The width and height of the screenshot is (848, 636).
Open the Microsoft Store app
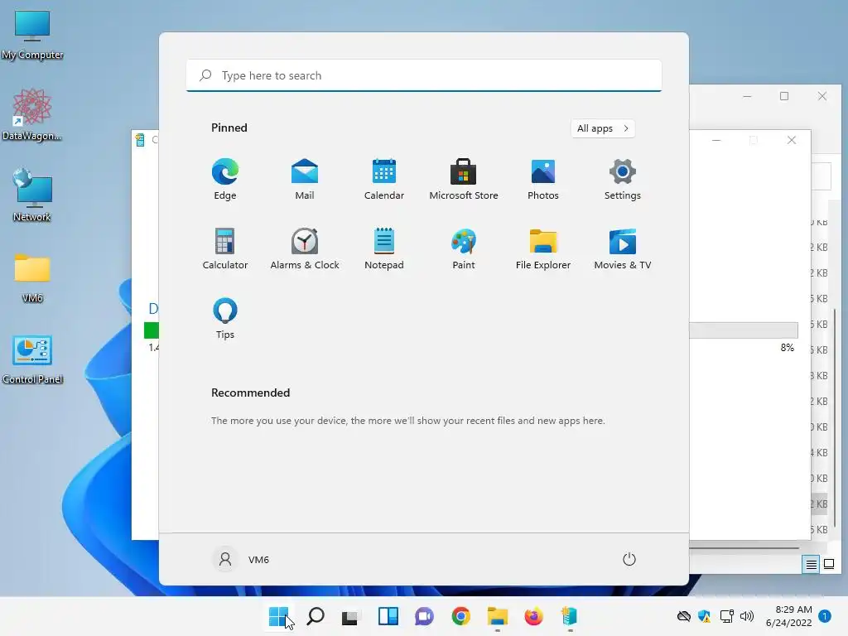464,179
